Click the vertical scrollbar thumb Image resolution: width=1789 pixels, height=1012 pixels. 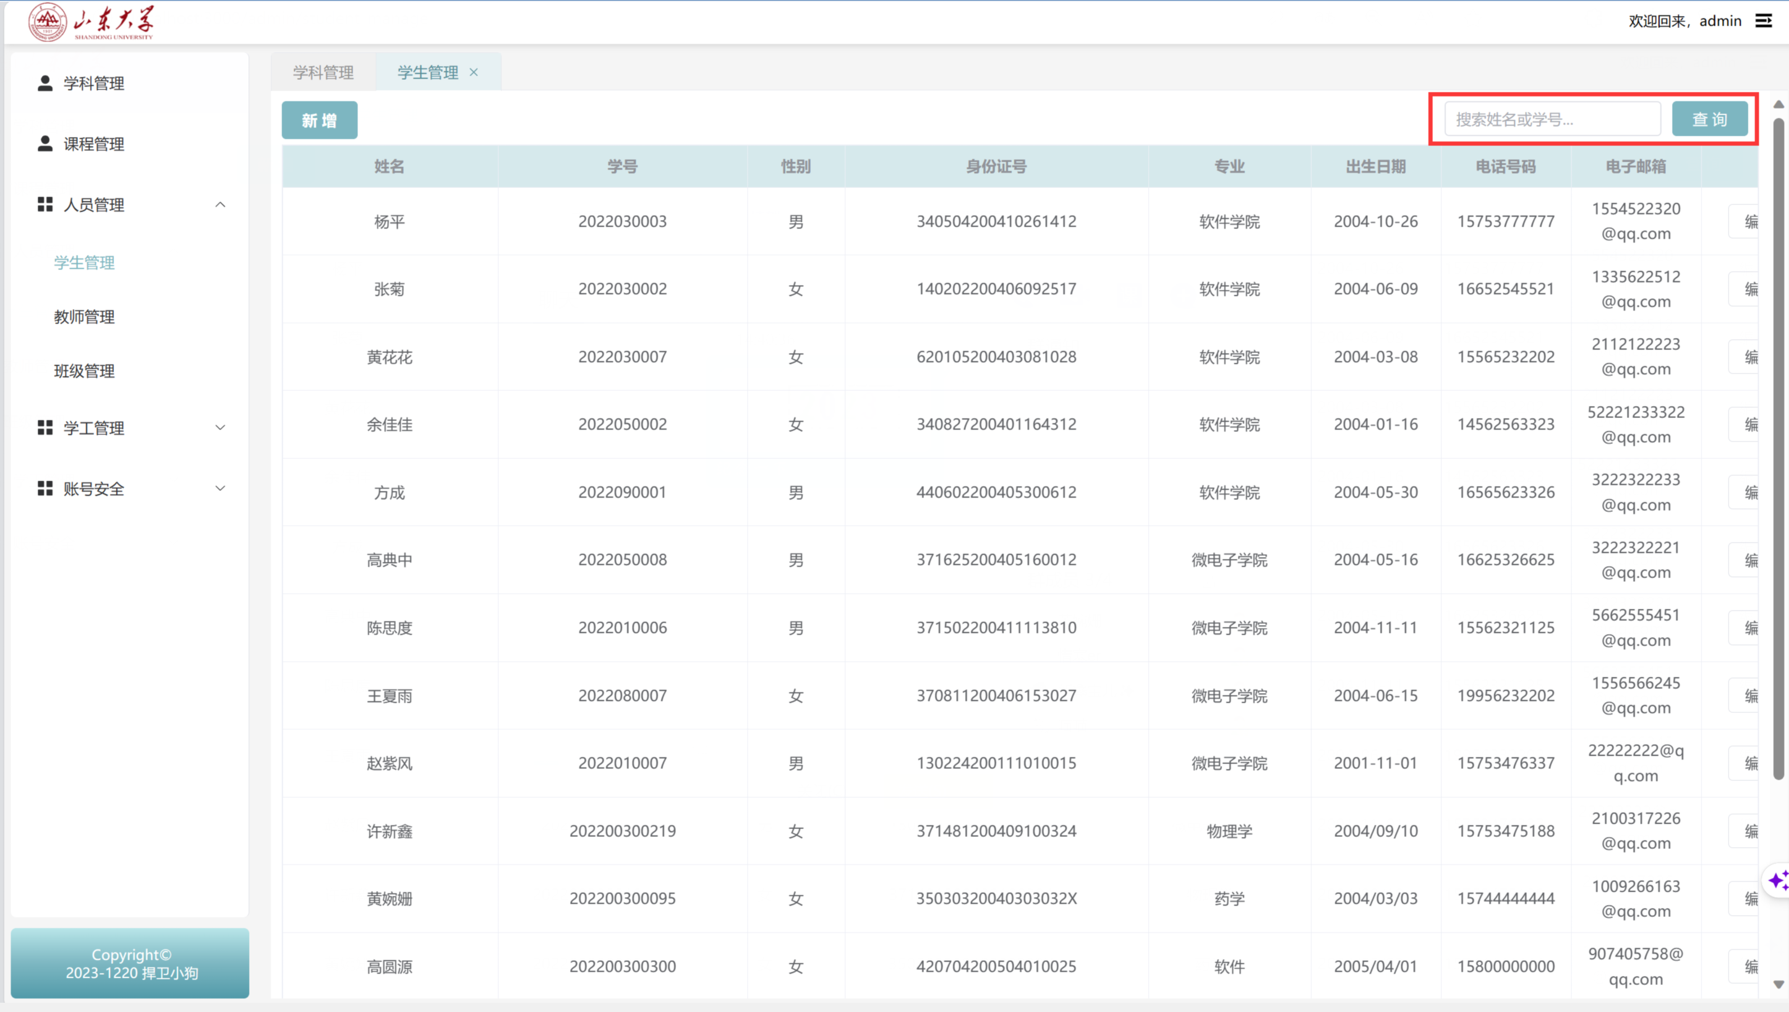coord(1778,449)
